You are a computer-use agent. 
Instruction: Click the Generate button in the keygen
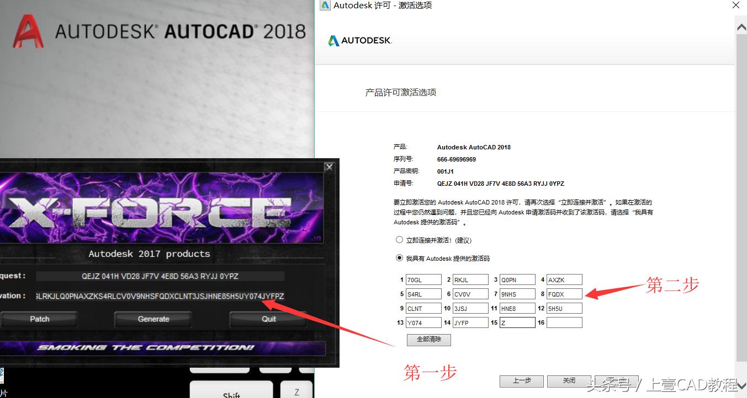coord(152,319)
